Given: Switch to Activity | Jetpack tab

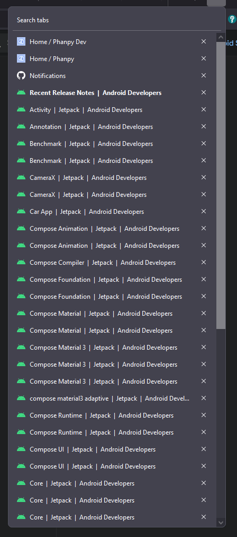Looking at the screenshot, I should point(112,110).
